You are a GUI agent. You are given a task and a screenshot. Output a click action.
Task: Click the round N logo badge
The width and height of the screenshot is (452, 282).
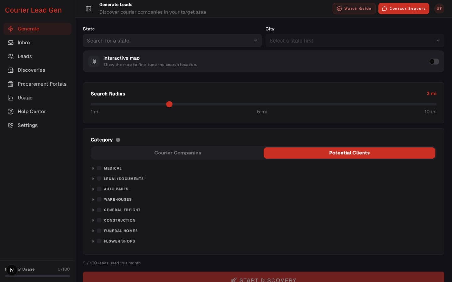point(12,270)
